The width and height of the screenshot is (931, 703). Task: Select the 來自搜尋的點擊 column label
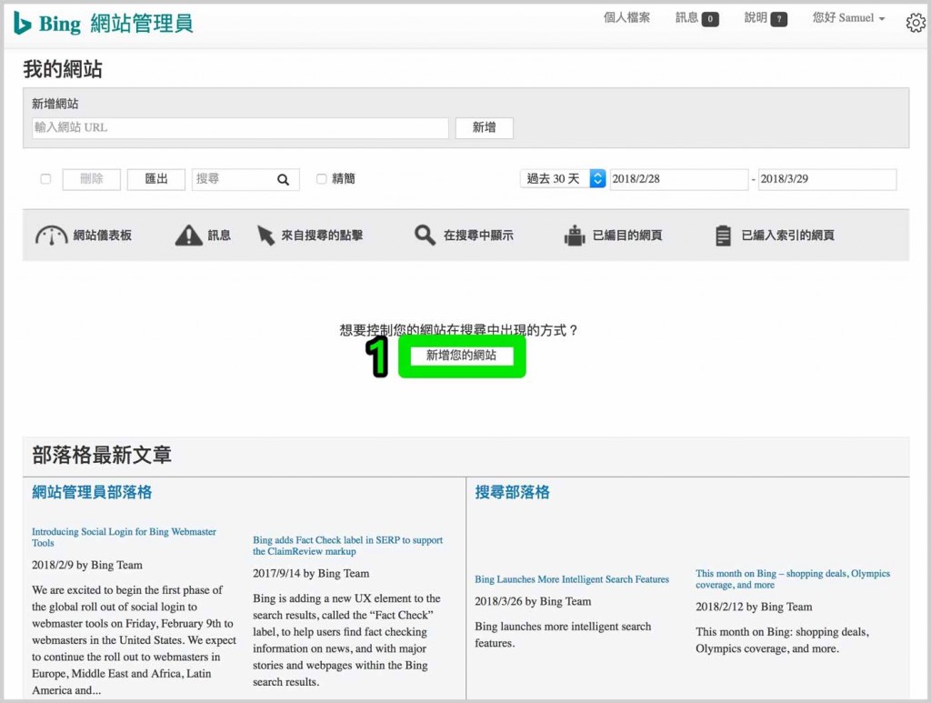(x=322, y=236)
